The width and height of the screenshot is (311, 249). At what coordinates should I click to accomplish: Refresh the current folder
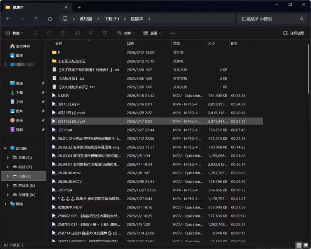pos(50,19)
